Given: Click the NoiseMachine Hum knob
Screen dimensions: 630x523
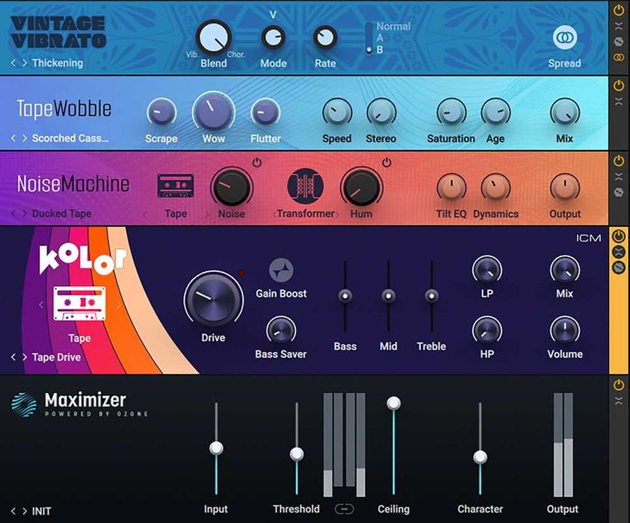Looking at the screenshot, I should coord(362,188).
